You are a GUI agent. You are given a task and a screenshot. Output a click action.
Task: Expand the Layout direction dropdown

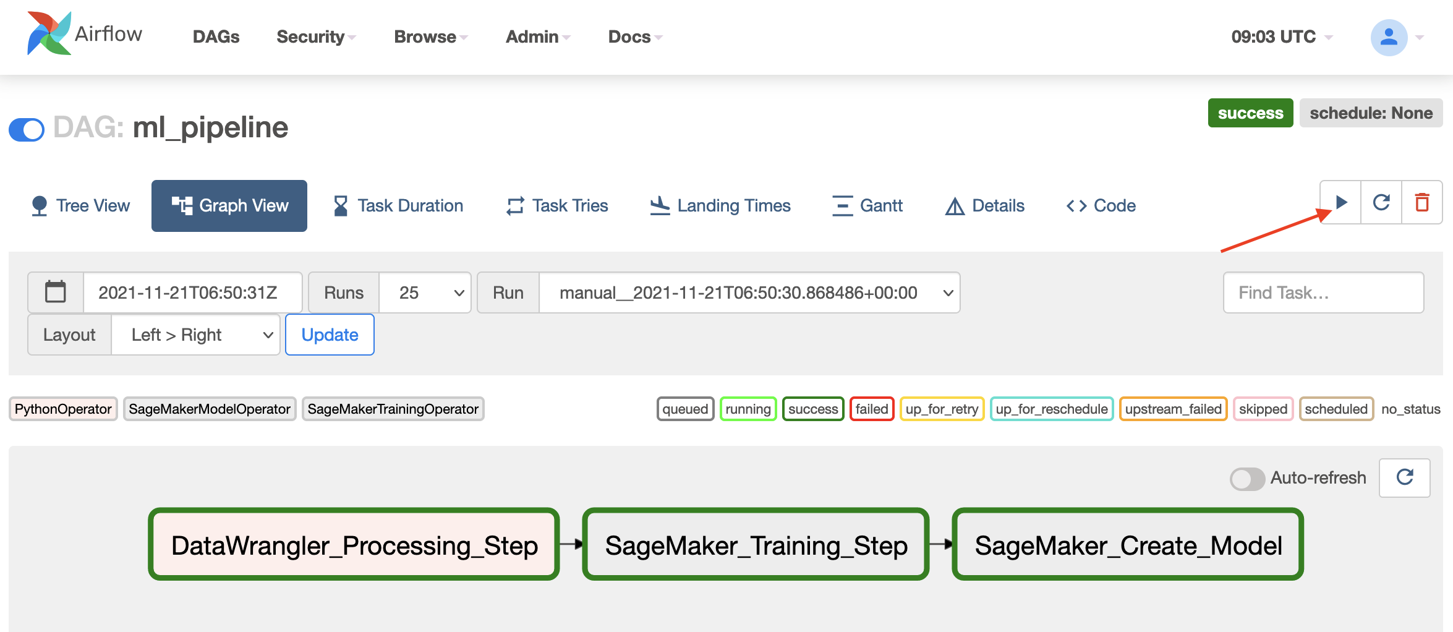point(195,335)
